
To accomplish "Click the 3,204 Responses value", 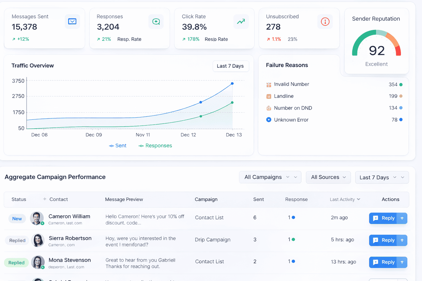I will click(x=108, y=27).
